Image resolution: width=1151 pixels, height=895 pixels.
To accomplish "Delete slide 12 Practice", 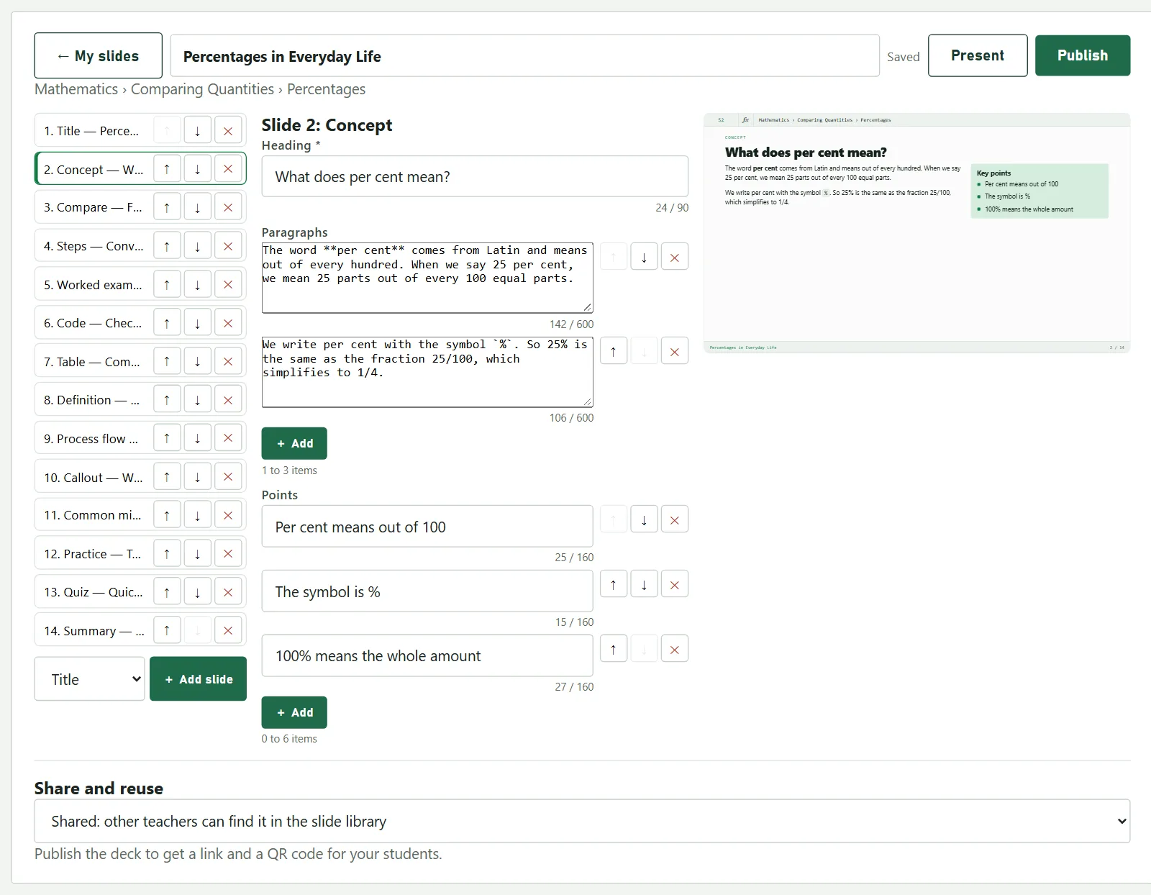I will [228, 554].
